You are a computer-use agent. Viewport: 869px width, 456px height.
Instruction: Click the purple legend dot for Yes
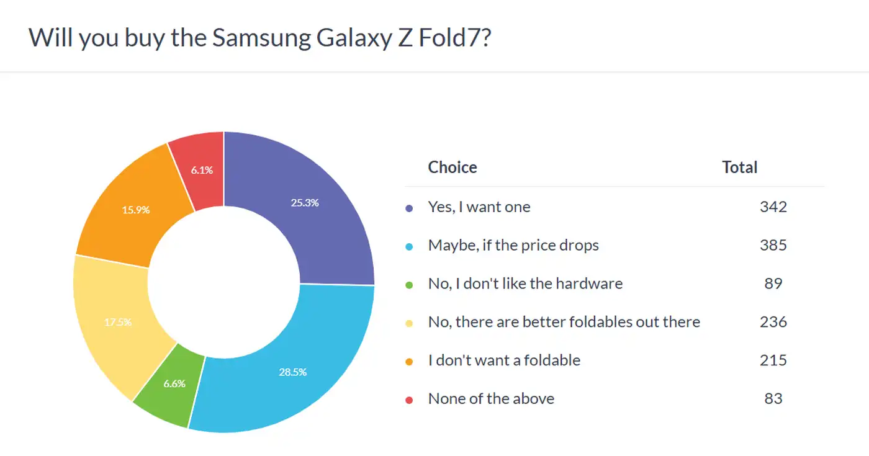tap(409, 208)
